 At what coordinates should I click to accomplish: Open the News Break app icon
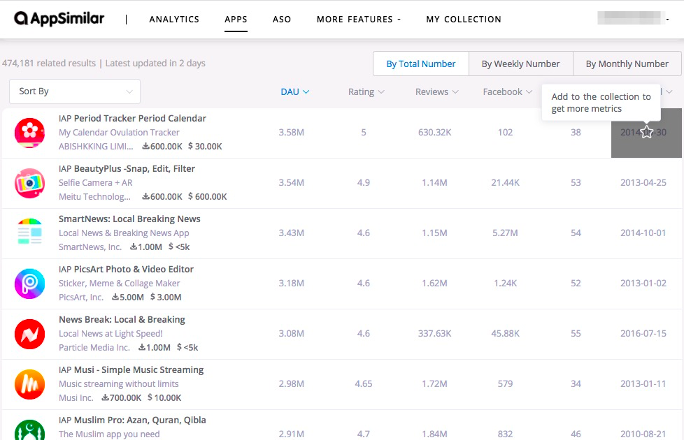pyautogui.click(x=29, y=334)
